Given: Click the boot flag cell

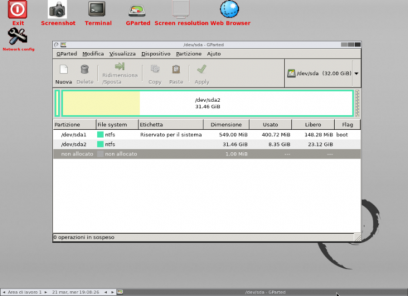Looking at the screenshot, I should (x=342, y=135).
